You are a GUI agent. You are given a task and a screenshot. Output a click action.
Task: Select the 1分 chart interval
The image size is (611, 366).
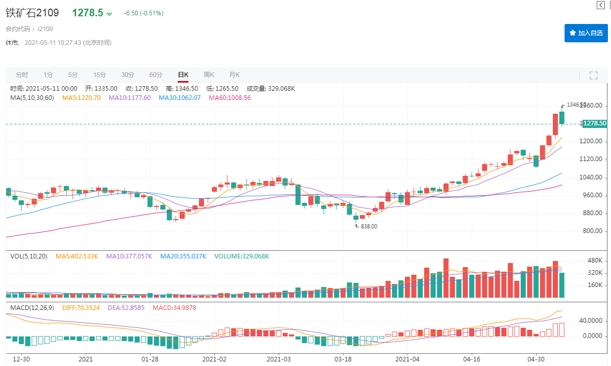(x=48, y=75)
